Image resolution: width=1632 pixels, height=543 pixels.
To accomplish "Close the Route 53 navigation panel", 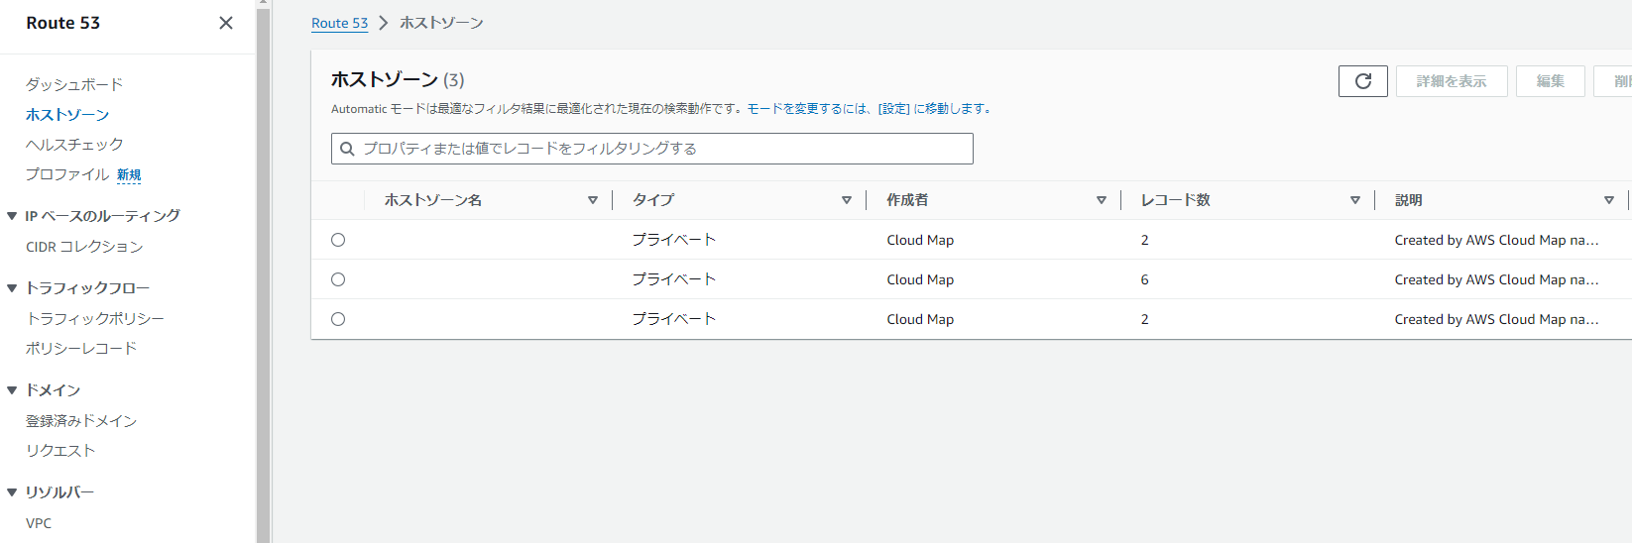I will click(x=226, y=23).
